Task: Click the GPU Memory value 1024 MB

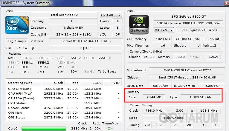Action: click(x=163, y=39)
